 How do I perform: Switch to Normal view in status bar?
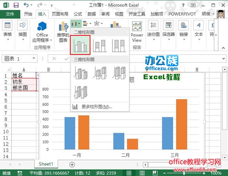[x=129, y=173]
